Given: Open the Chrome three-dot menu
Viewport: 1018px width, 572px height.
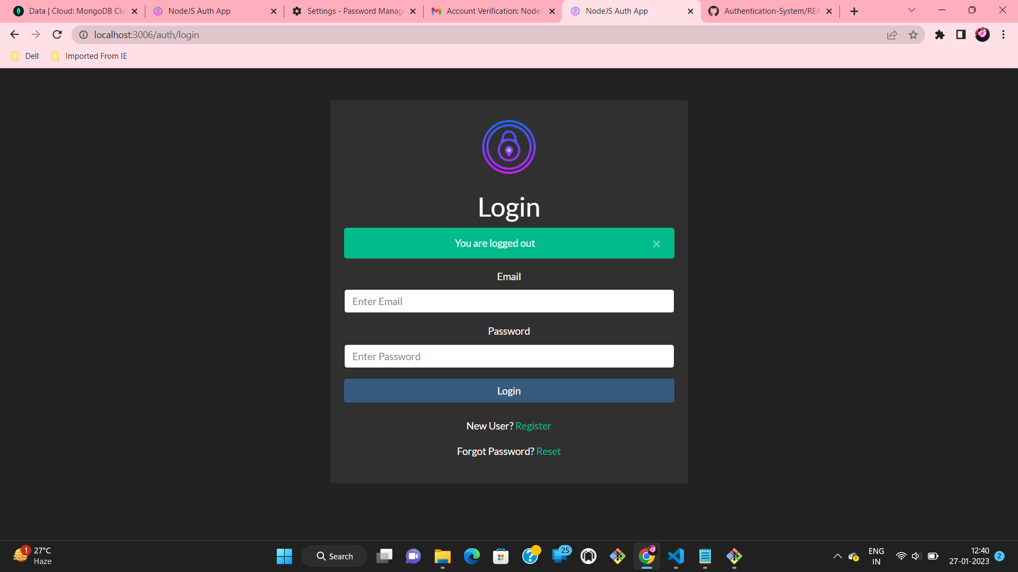Looking at the screenshot, I should coord(1003,34).
